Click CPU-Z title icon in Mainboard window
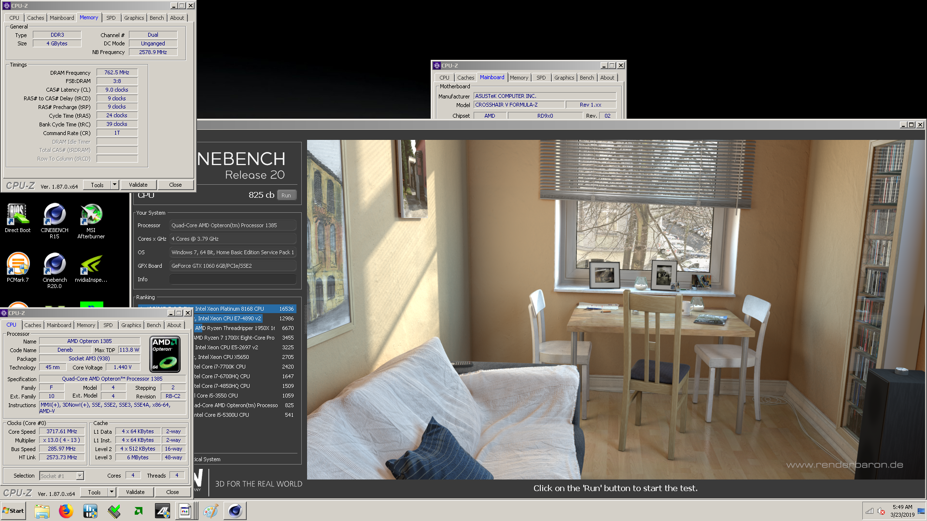This screenshot has width=927, height=521. click(437, 66)
